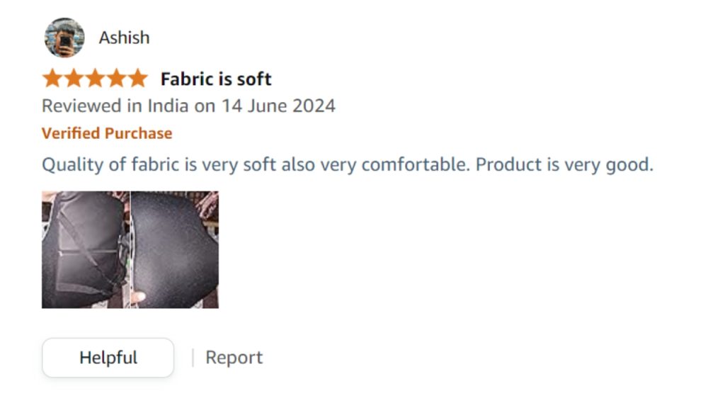Click the word "India" in review location
The height and width of the screenshot is (408, 725).
click(168, 106)
